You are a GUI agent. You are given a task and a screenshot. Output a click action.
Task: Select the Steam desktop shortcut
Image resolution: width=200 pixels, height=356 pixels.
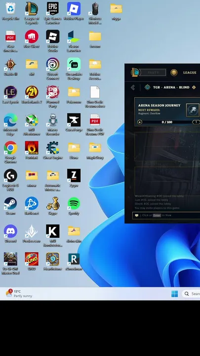pos(10,206)
